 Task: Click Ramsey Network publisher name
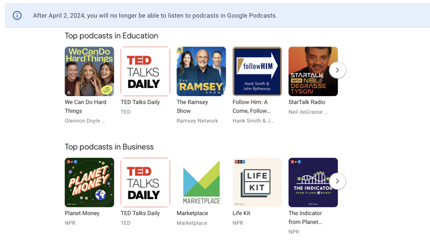click(197, 121)
